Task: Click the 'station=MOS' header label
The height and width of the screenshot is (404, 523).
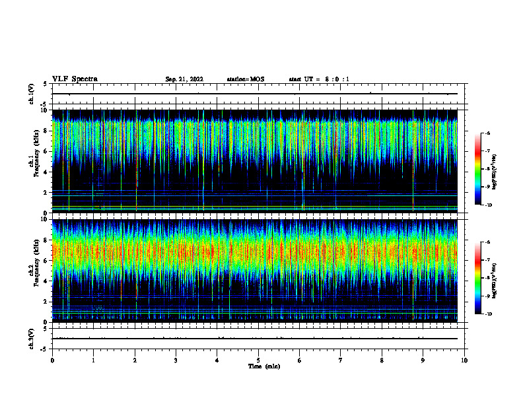Action: click(246, 79)
